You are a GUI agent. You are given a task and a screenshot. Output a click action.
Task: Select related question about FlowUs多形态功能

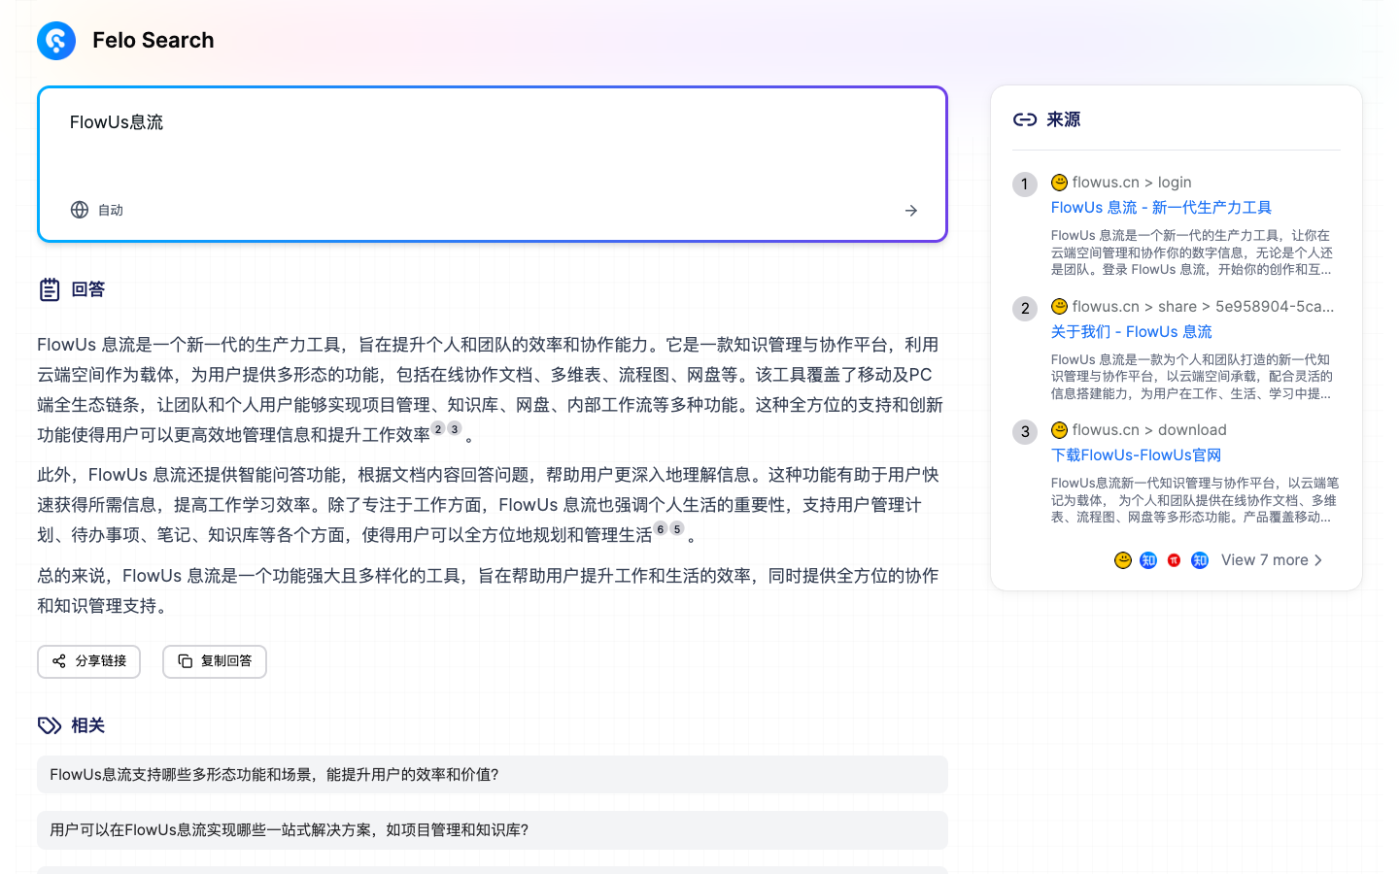(x=493, y=774)
